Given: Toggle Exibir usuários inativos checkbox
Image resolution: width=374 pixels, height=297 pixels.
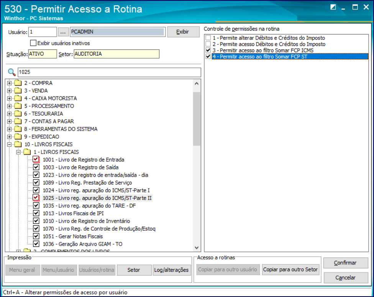Looking at the screenshot, I should (33, 43).
